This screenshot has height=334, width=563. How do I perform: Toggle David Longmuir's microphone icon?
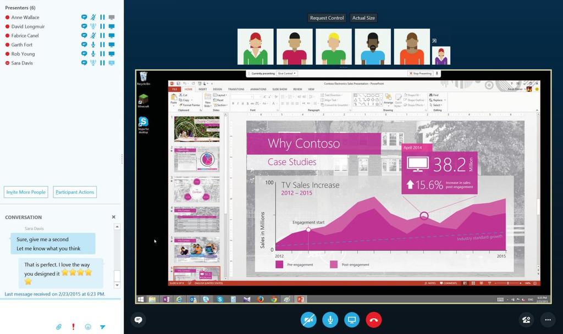pyautogui.click(x=93, y=26)
